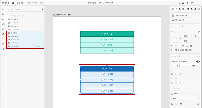Select A-パーツ-01 bar on canvas
This screenshot has width=202, height=108.
[x=107, y=40]
